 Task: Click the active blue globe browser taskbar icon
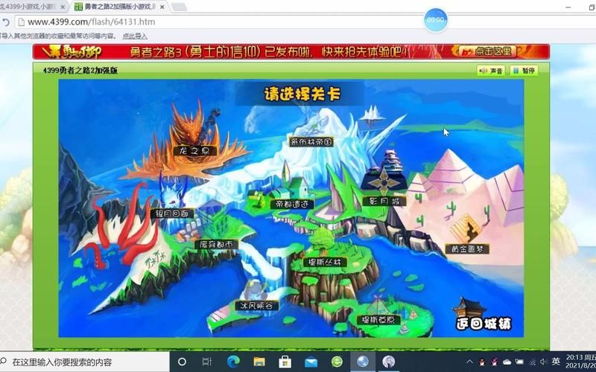(x=363, y=362)
